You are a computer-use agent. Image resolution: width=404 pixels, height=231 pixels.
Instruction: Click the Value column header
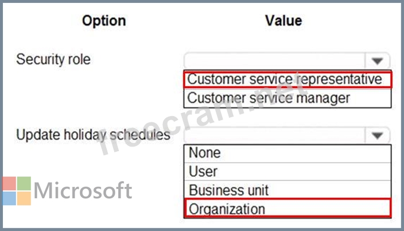point(283,21)
